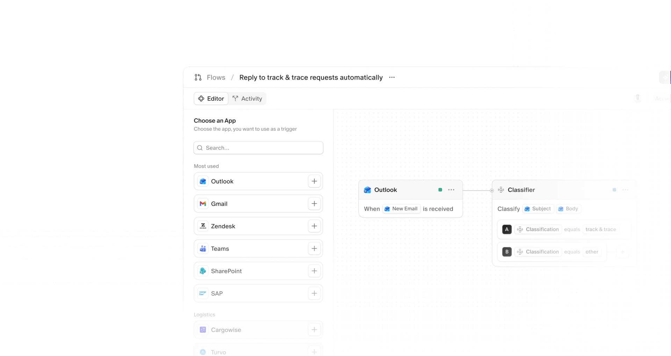Select the Outlook app icon in the list
This screenshot has width=671, height=356.
point(203,181)
